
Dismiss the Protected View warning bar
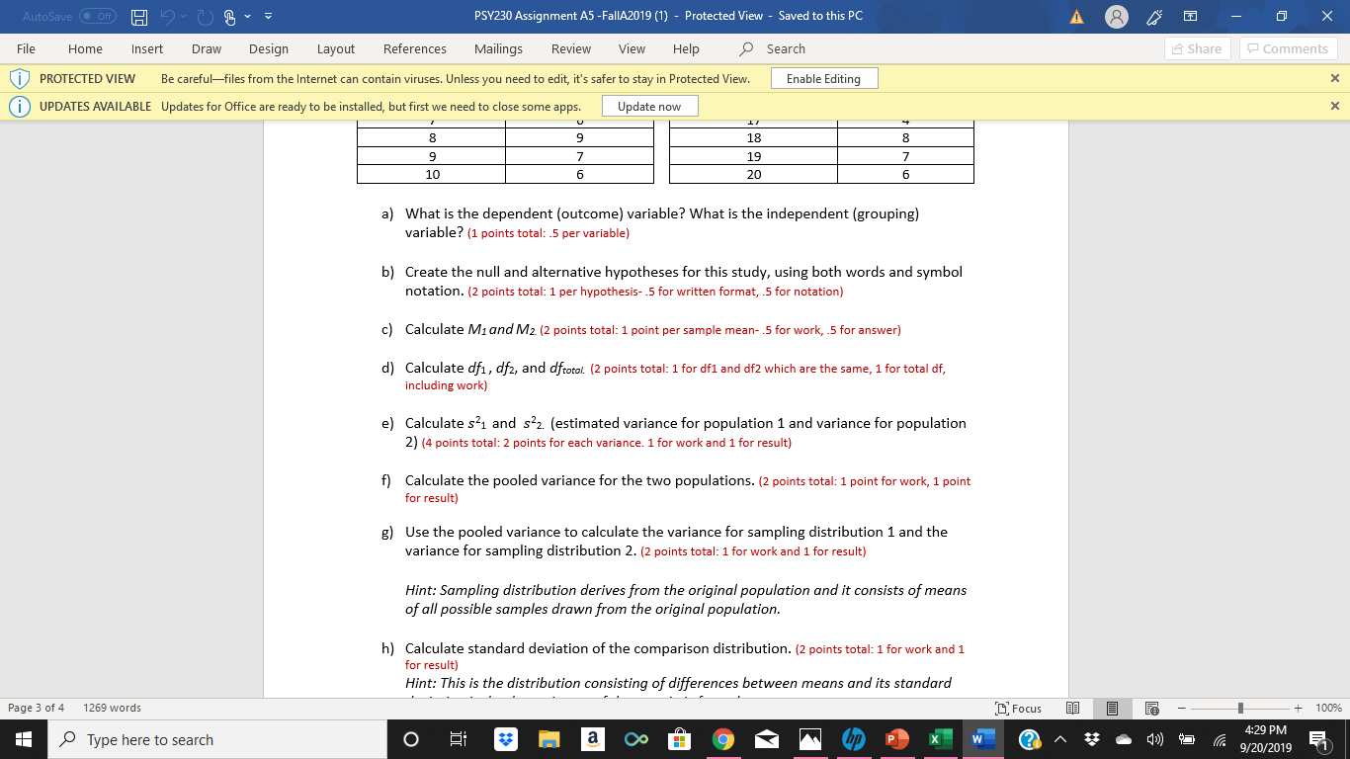(x=1334, y=78)
